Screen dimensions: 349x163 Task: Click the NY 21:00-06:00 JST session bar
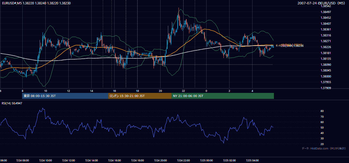click(x=223, y=96)
